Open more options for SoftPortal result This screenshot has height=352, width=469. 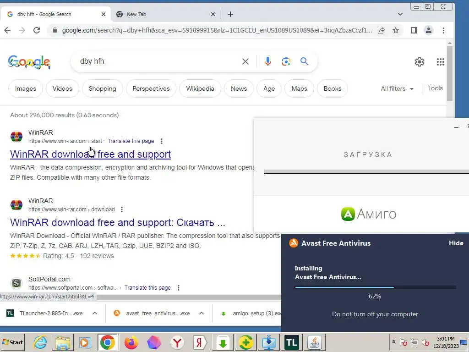179,288
